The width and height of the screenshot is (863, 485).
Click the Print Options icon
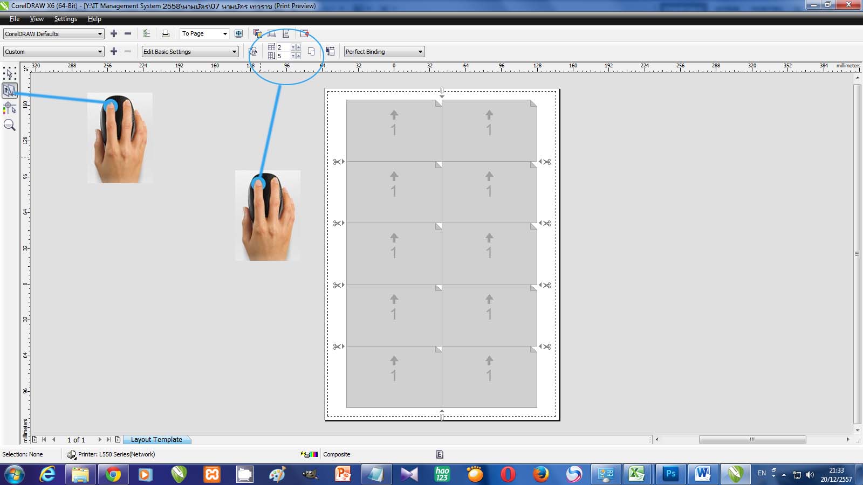pos(147,33)
